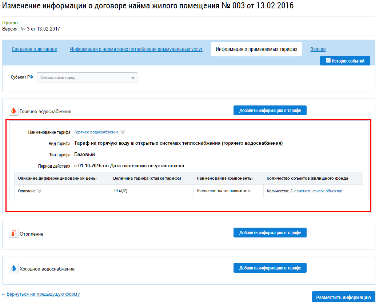
Task: Click the left arrow before Вернуться link
Action: point(4,294)
